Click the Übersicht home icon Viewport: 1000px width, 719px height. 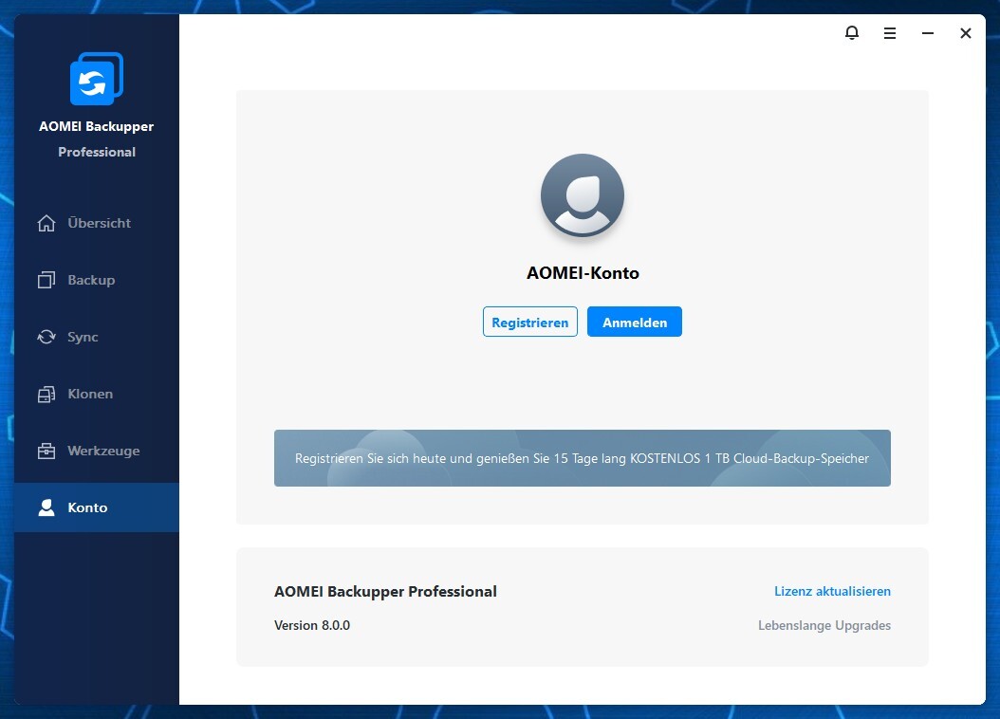click(46, 224)
